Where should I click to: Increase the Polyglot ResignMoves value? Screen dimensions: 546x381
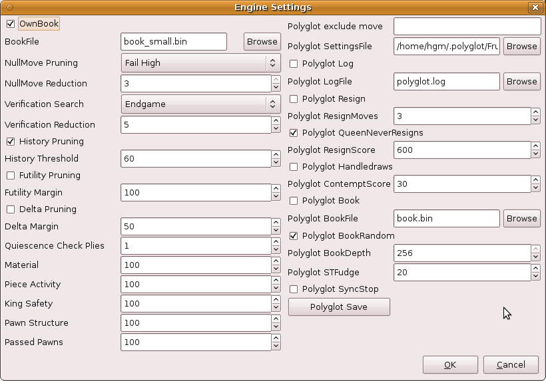tap(535, 112)
